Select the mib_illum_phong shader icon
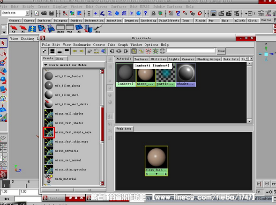Image resolution: width=276 pixels, height=205 pixels. (49, 86)
